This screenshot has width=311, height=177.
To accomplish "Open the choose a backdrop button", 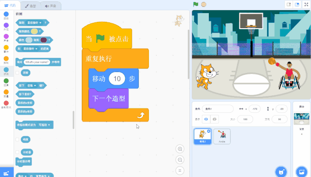I will (301, 172).
